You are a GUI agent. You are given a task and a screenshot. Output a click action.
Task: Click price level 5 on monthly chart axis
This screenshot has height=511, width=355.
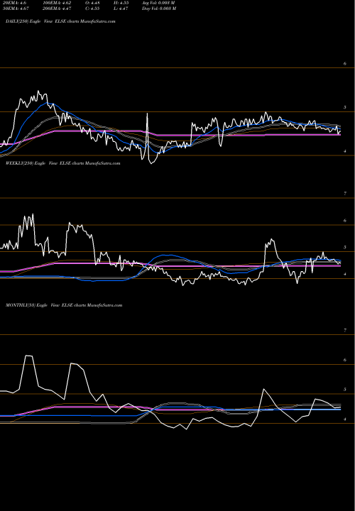[x=345, y=390]
